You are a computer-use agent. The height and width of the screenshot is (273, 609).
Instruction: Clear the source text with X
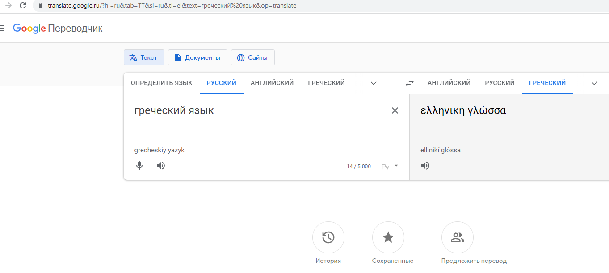pos(395,110)
